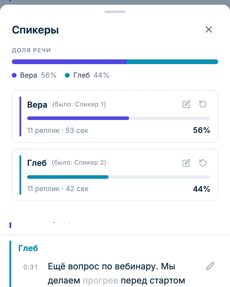Click the greyed word прогрев in transcript
The height and width of the screenshot is (287, 230).
[x=101, y=281]
